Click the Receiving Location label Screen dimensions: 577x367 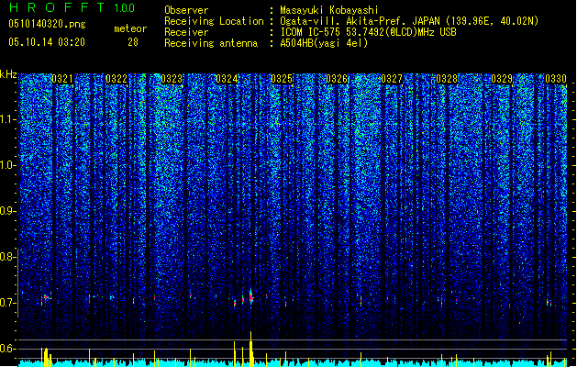[x=214, y=21]
